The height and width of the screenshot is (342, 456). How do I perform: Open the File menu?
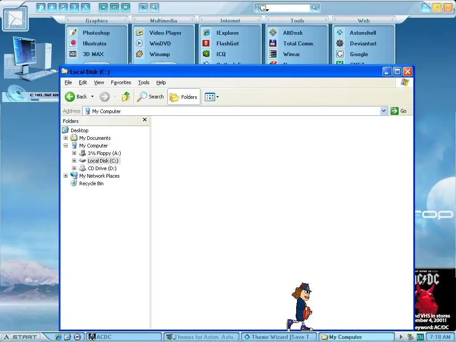68,82
